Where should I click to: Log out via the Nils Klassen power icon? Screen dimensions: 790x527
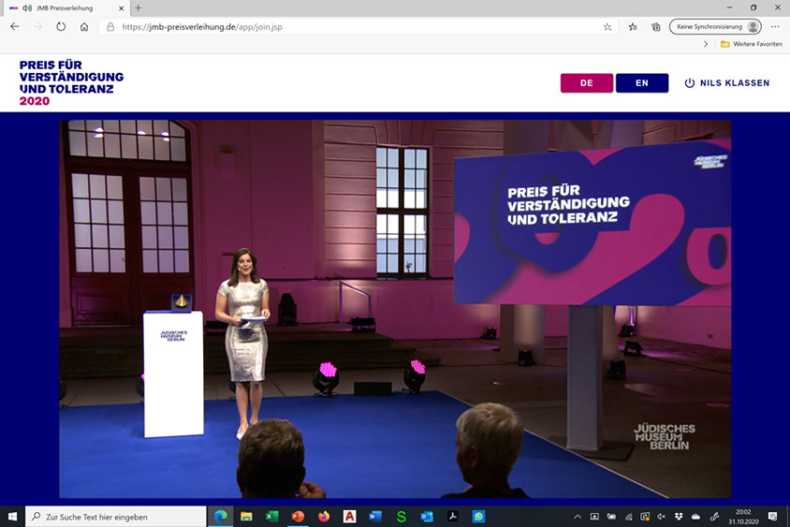point(690,83)
